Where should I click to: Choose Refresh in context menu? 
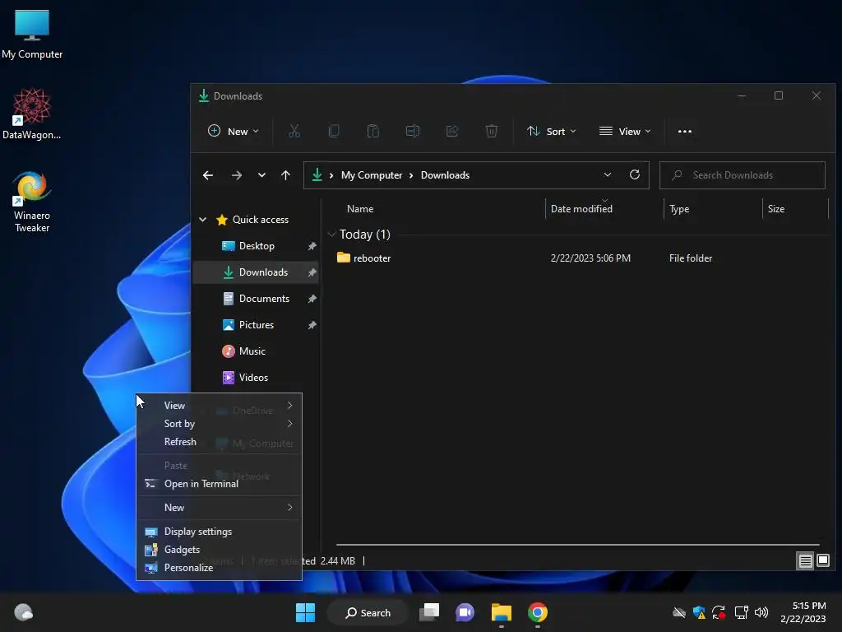[219, 442]
